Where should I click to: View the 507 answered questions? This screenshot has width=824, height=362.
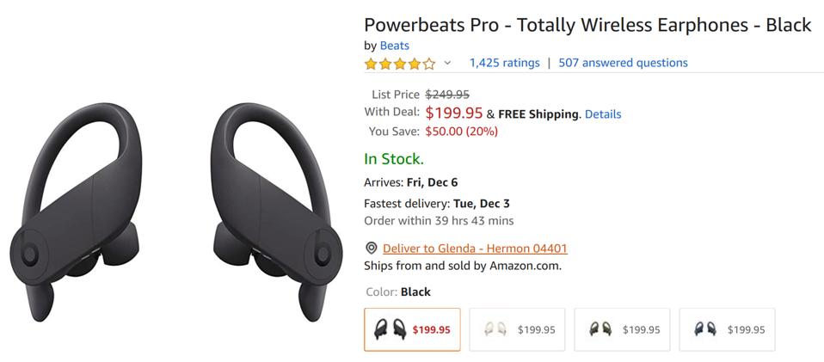[623, 63]
